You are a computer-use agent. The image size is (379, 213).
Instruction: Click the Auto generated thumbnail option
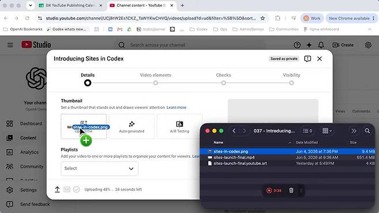131,127
